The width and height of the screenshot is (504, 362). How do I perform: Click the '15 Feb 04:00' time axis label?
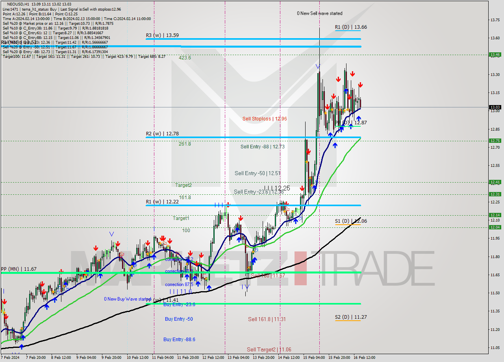[314, 358]
